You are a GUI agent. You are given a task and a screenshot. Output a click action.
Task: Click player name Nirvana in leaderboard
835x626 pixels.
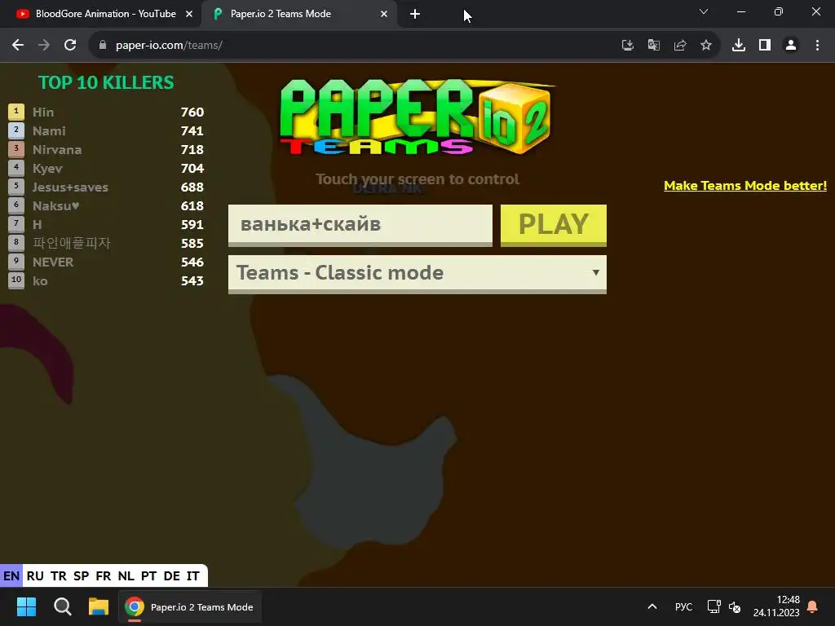click(x=57, y=150)
